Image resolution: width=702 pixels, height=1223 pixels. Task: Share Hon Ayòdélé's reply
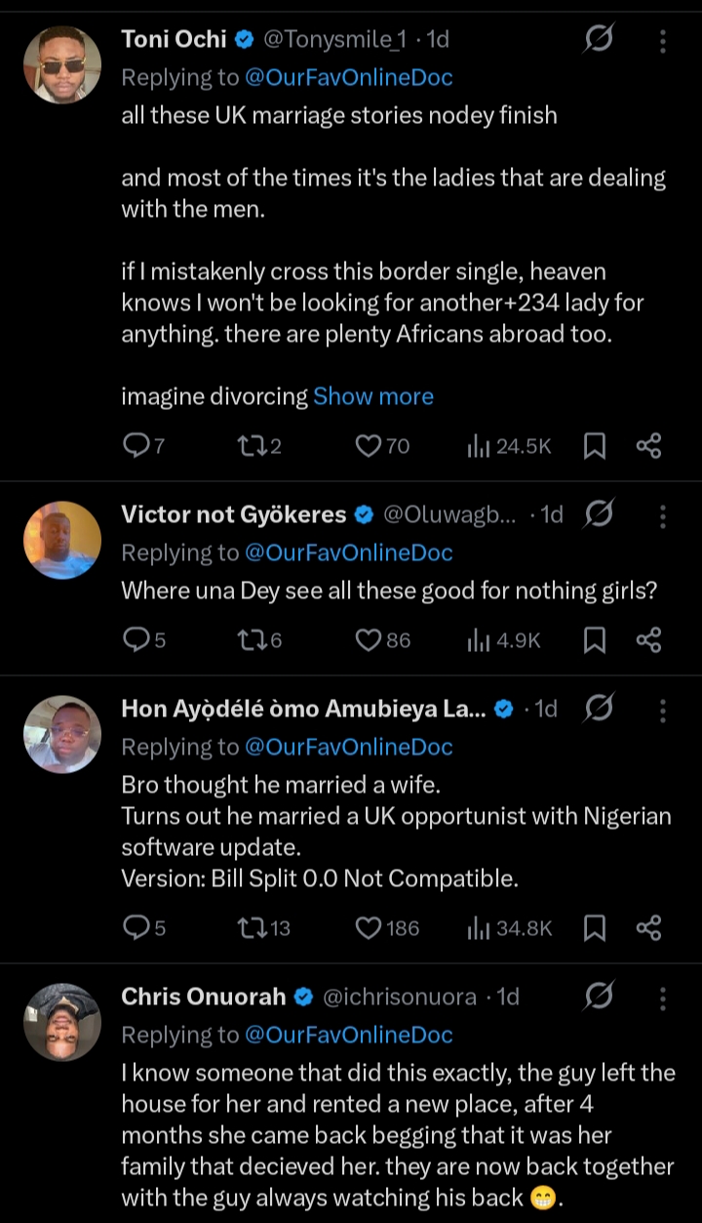pyautogui.click(x=648, y=927)
